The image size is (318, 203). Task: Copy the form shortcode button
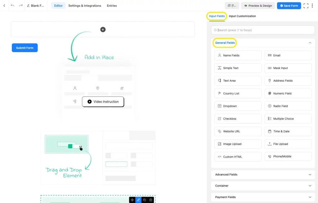(x=232, y=6)
